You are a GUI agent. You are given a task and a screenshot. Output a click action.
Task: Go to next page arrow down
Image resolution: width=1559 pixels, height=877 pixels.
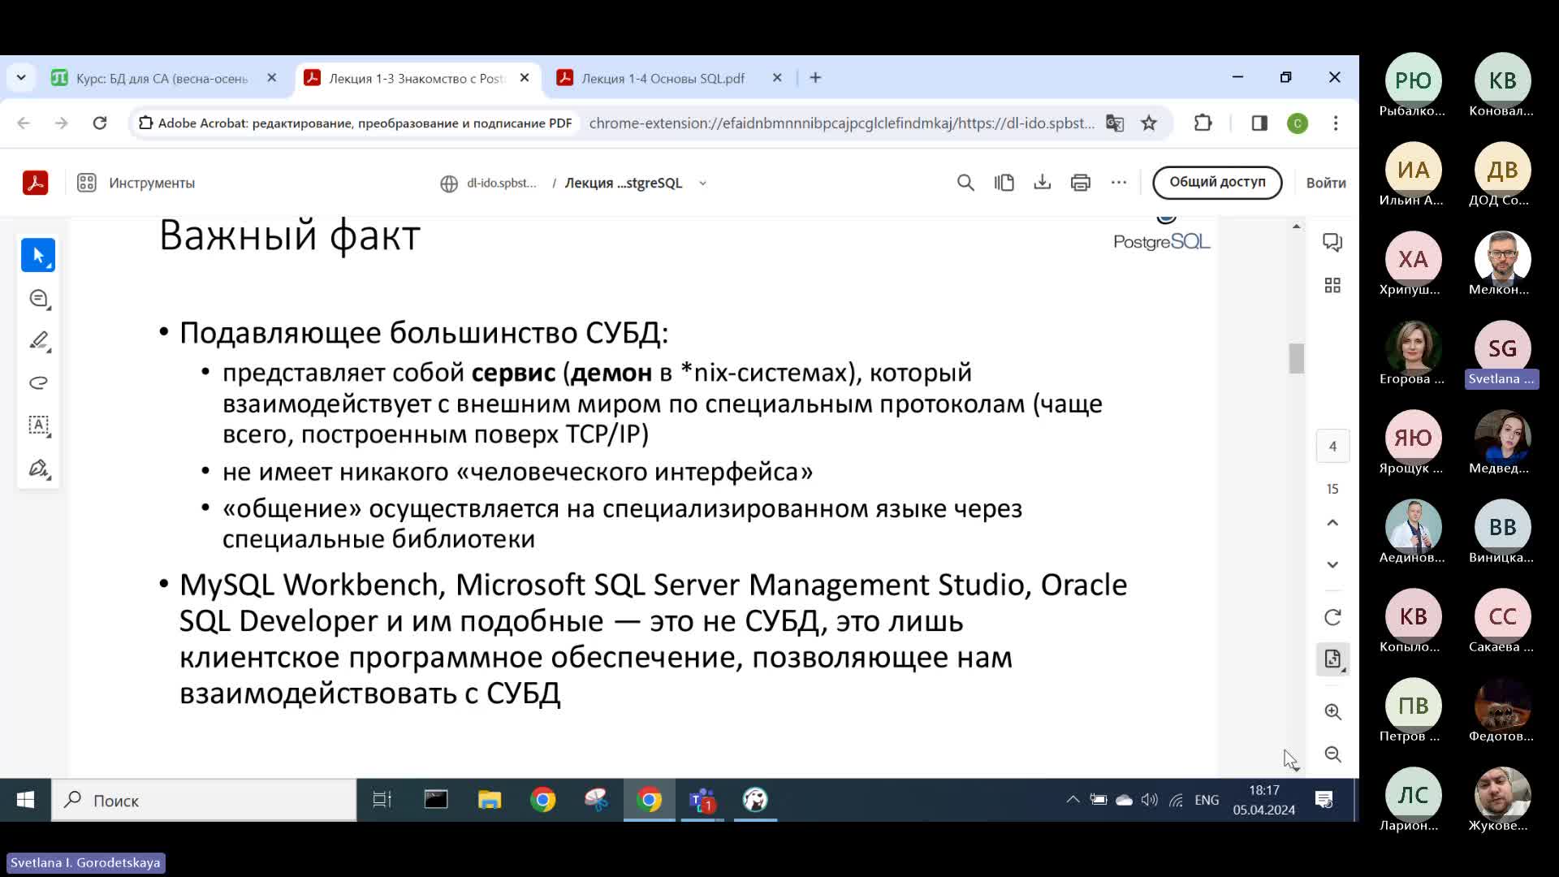1332,564
